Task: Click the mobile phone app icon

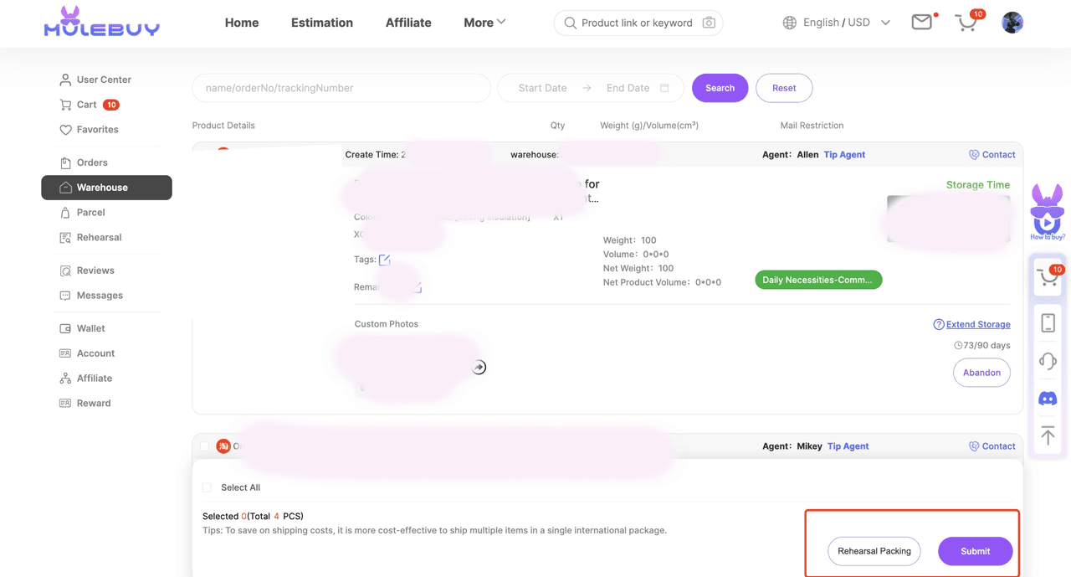Action: (x=1048, y=322)
